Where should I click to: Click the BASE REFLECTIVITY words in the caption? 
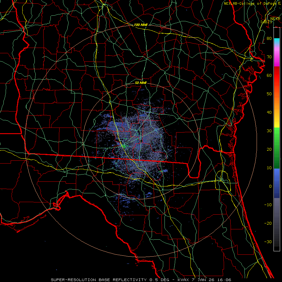tap(123, 280)
